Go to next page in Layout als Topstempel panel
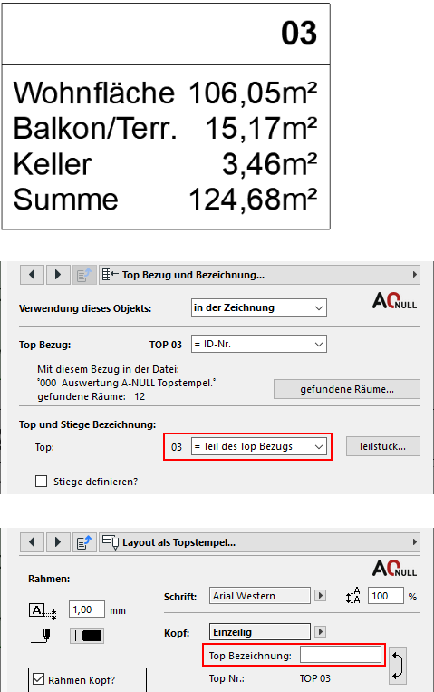Viewport: 434px width, 692px height. click(58, 542)
